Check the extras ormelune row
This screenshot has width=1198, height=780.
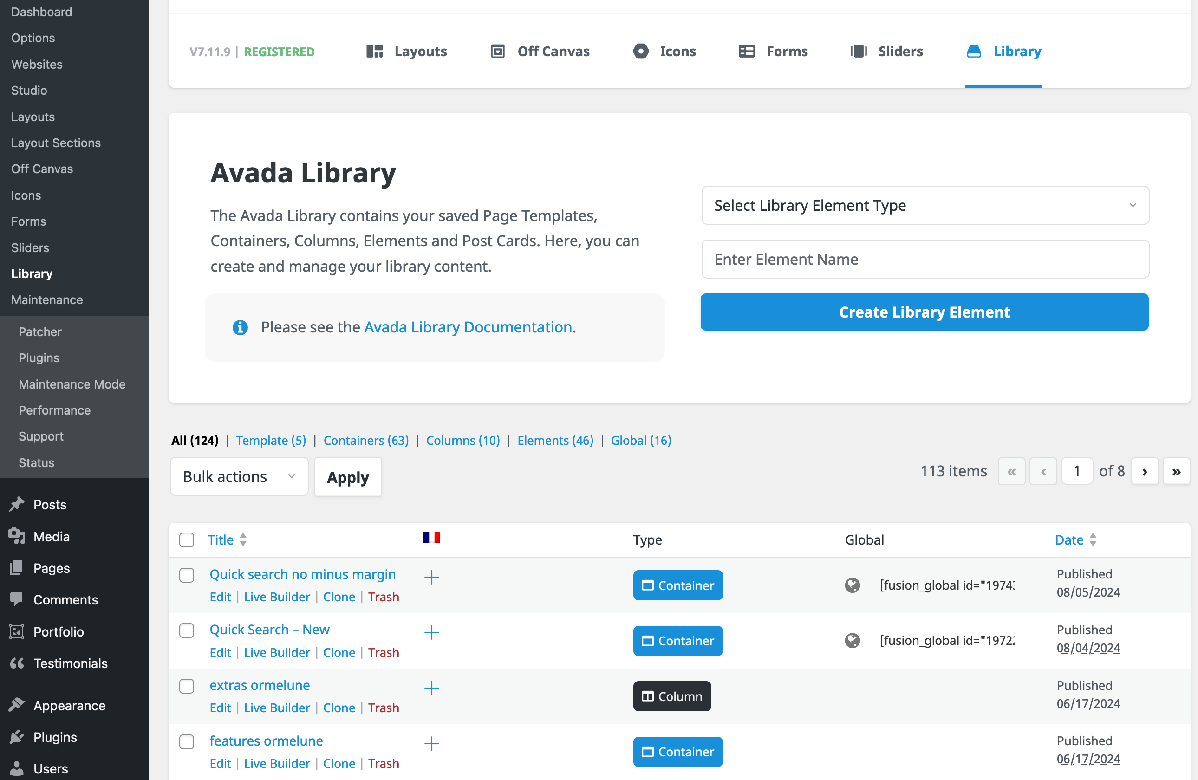click(x=187, y=686)
